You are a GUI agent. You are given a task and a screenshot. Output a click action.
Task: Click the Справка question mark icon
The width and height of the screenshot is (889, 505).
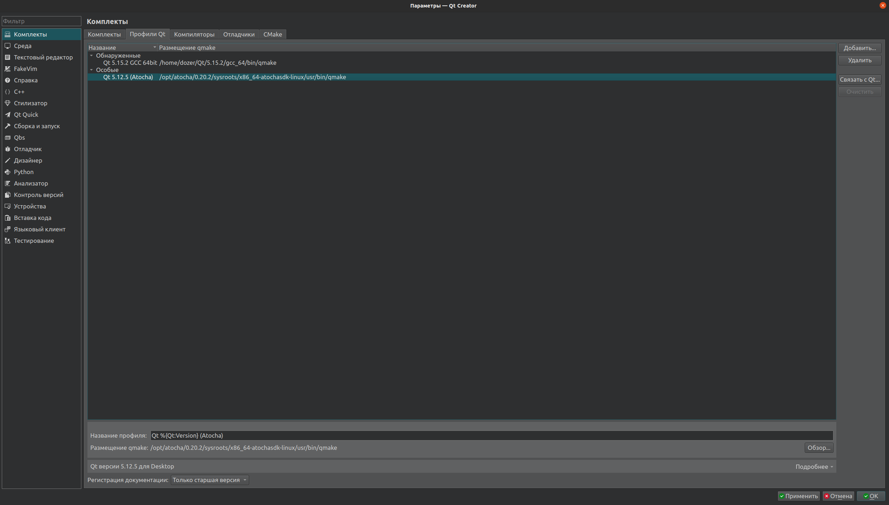tap(8, 80)
